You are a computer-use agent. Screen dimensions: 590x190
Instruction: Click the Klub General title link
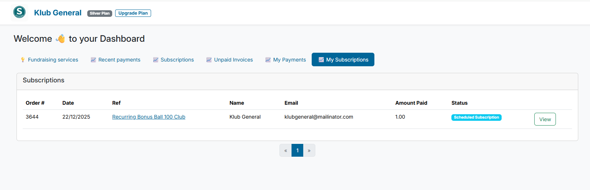58,13
